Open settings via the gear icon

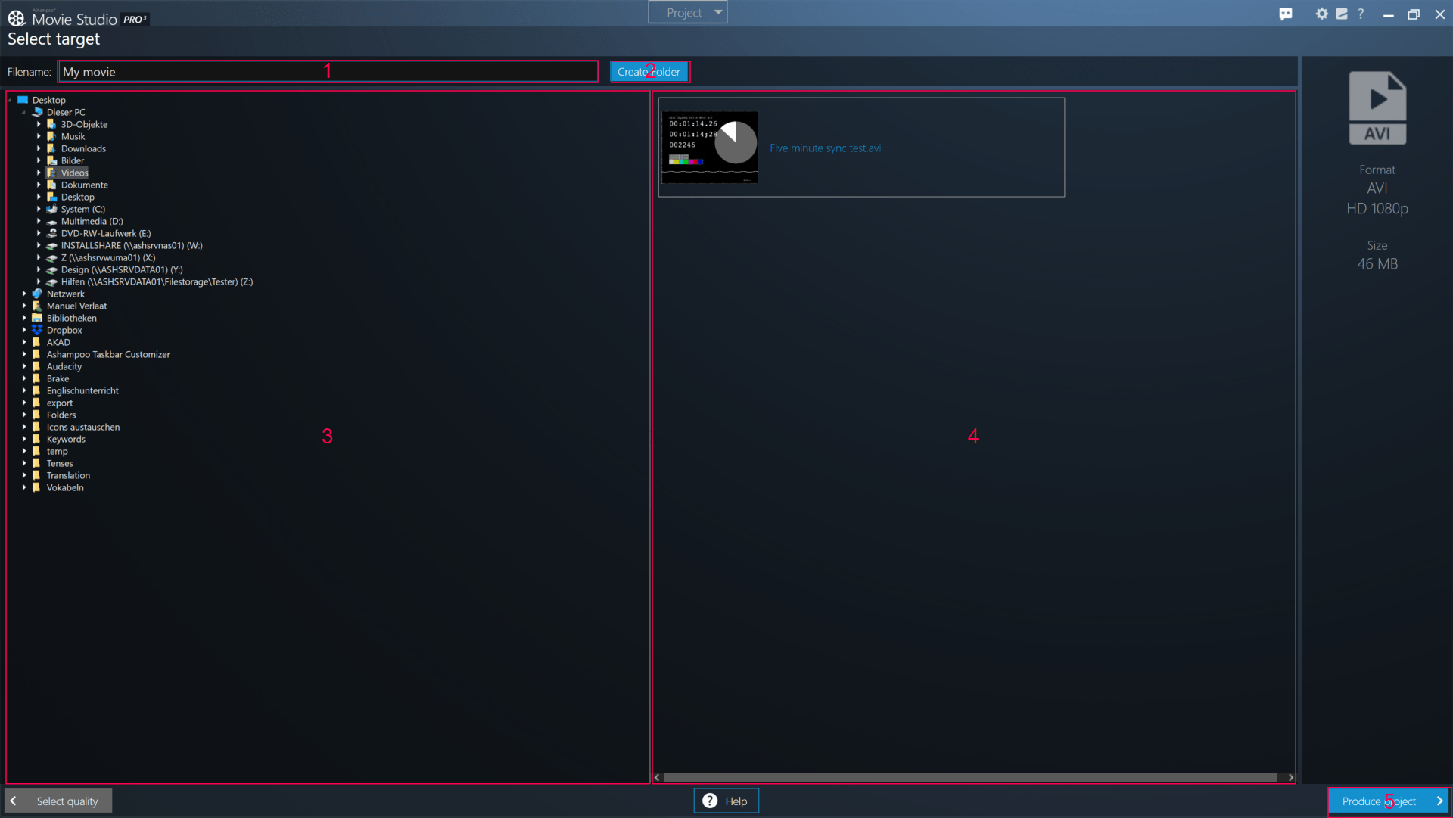click(x=1321, y=14)
